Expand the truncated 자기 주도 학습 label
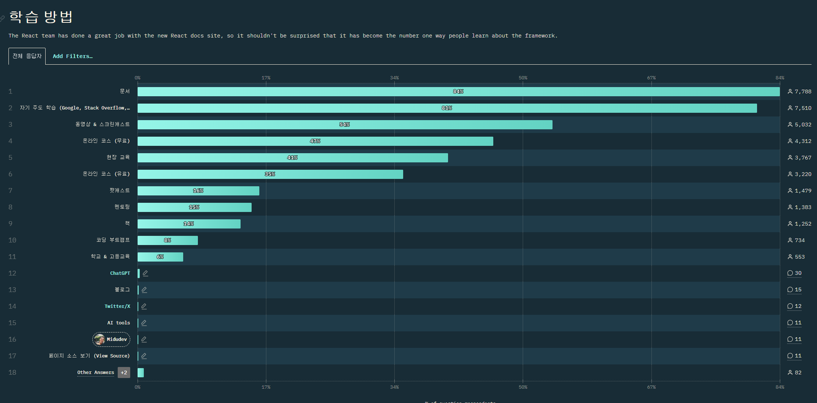The height and width of the screenshot is (403, 817). coord(75,108)
